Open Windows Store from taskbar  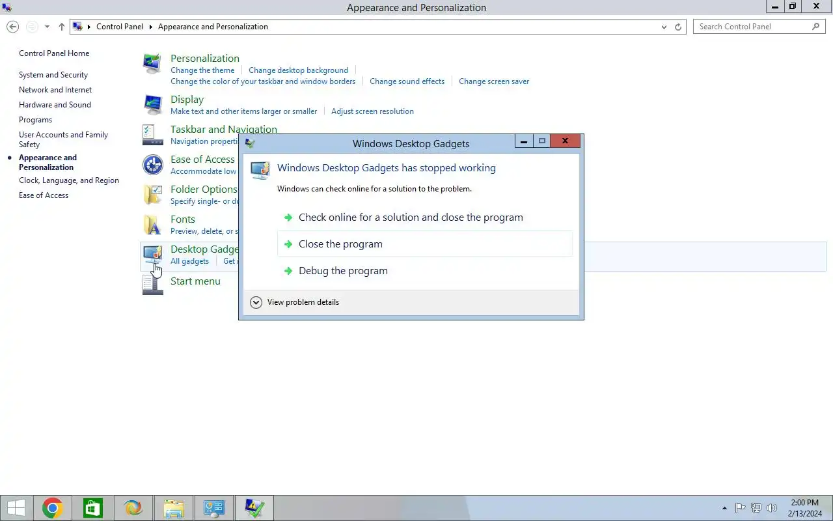[93, 508]
